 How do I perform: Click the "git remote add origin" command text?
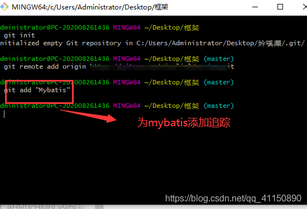point(45,66)
